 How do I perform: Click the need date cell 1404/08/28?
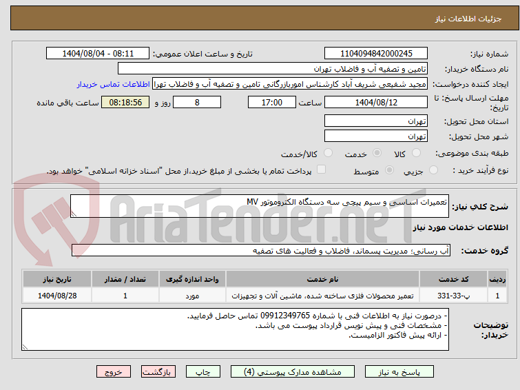coord(57,296)
